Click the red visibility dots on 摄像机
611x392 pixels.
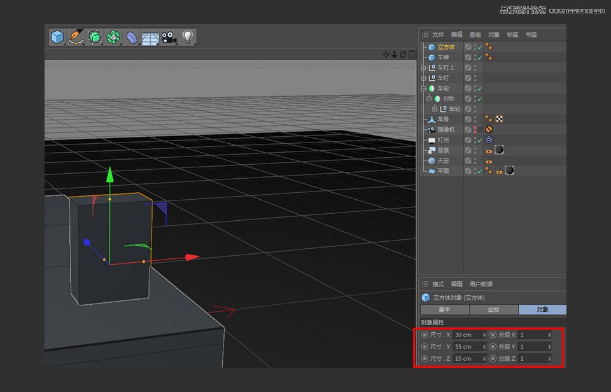[x=474, y=129]
